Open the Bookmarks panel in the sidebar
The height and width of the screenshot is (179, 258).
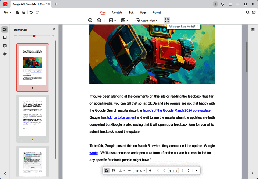[5, 38]
